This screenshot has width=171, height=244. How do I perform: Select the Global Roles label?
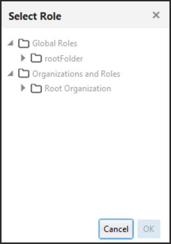pyautogui.click(x=55, y=43)
